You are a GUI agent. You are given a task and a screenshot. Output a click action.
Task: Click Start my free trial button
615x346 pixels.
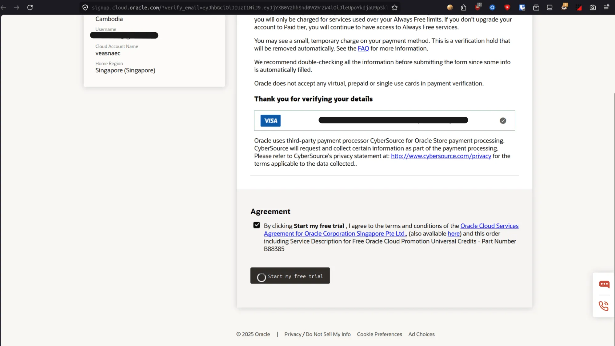[x=290, y=276]
